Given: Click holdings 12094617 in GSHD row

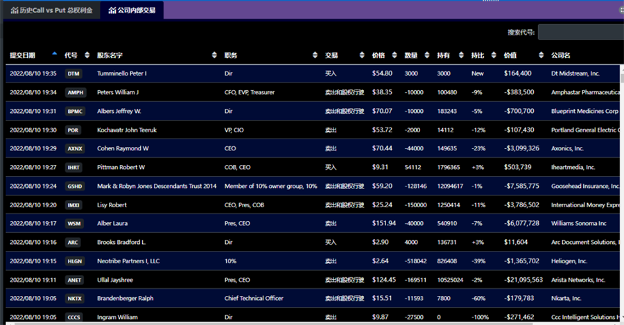Looking at the screenshot, I should (450, 186).
